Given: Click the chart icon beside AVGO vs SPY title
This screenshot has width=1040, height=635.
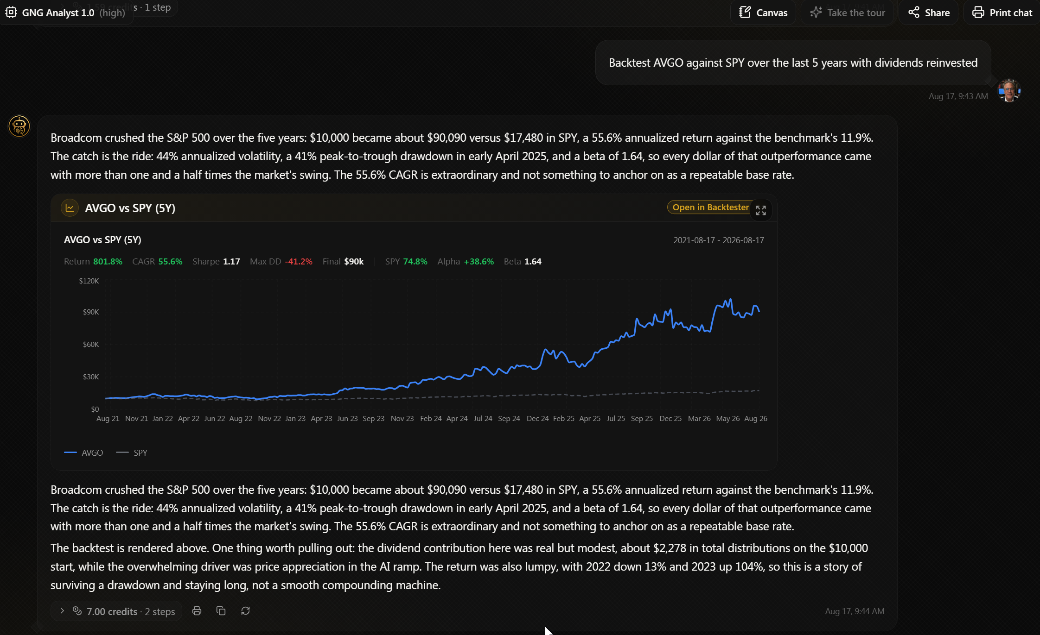Looking at the screenshot, I should pos(70,208).
